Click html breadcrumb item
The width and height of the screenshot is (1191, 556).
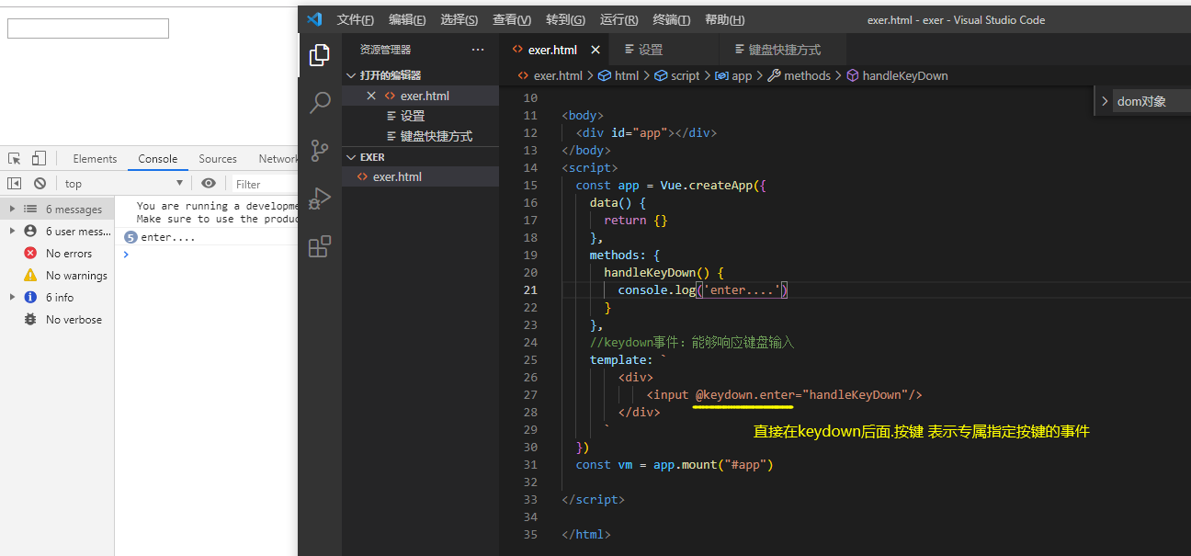618,76
